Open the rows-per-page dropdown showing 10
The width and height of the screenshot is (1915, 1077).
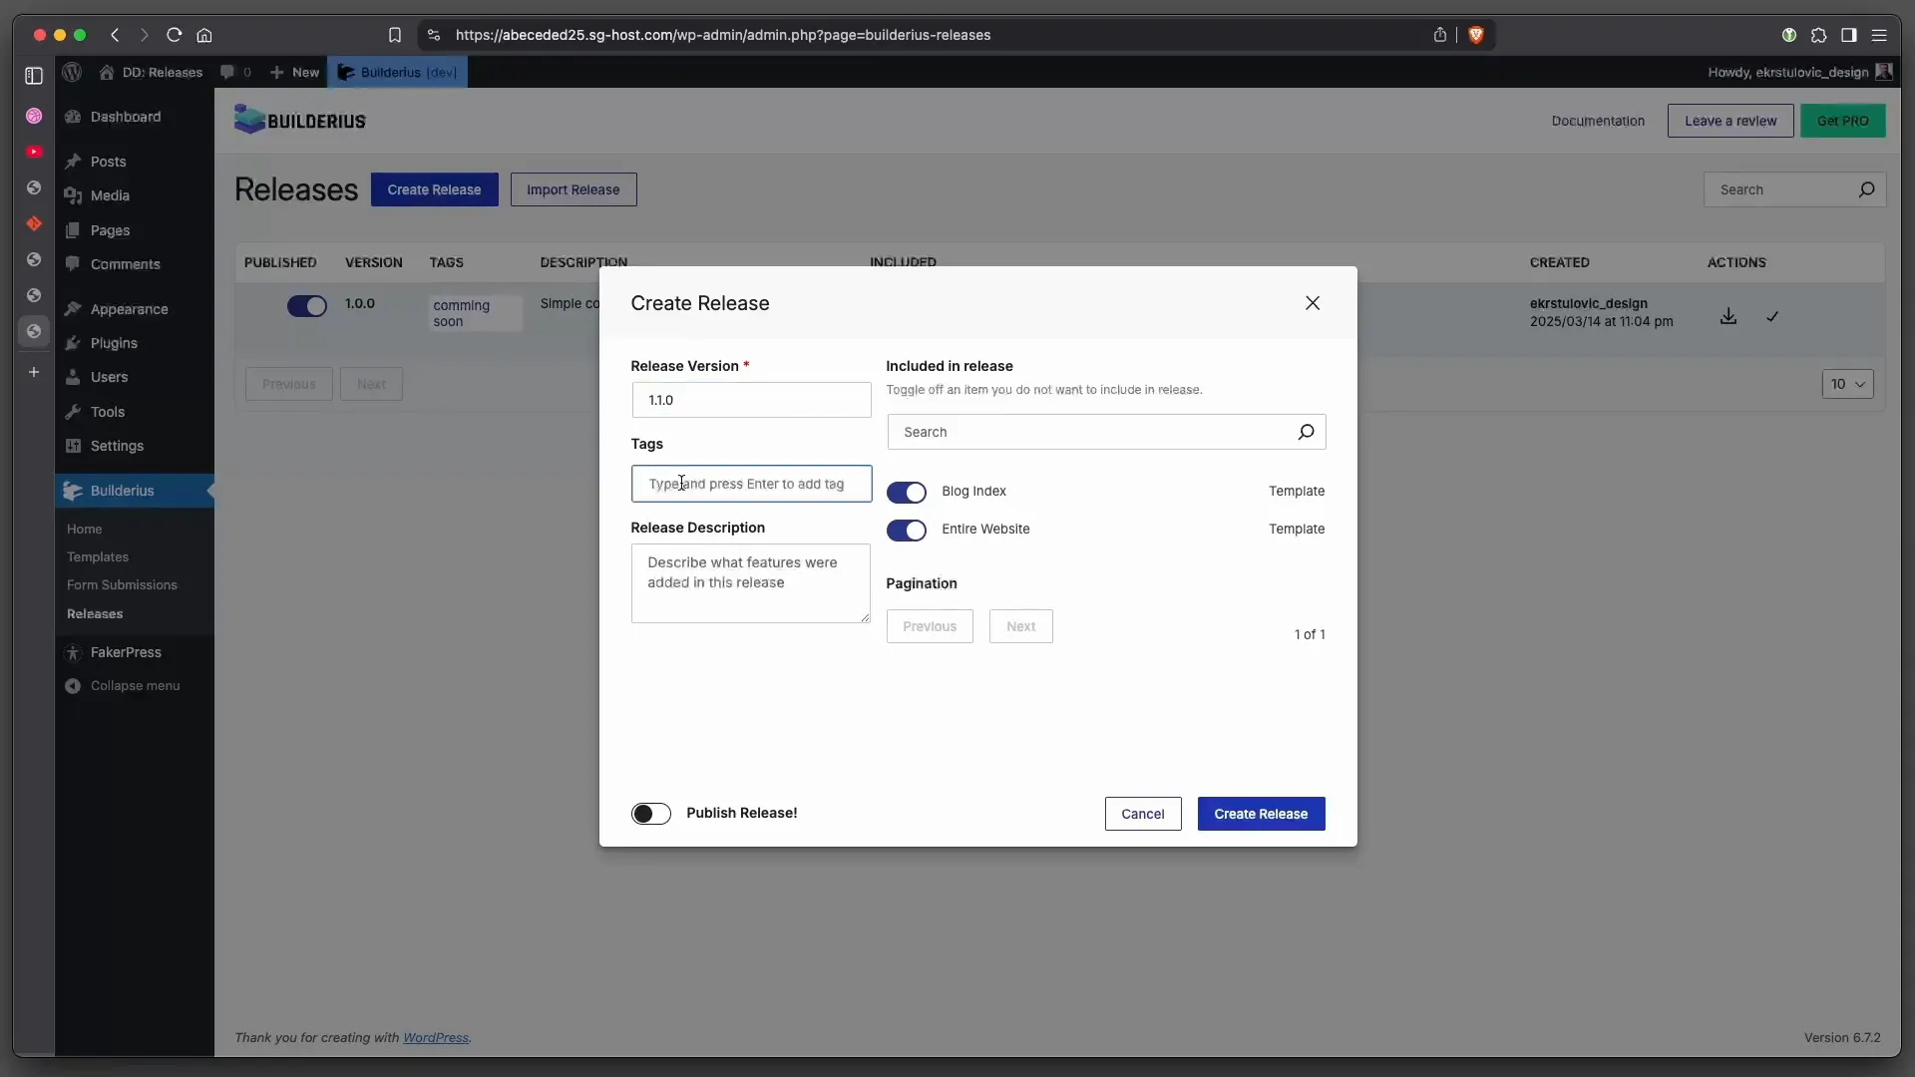click(x=1847, y=384)
